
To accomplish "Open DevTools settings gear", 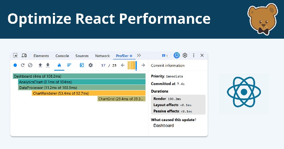I will click(x=185, y=55).
